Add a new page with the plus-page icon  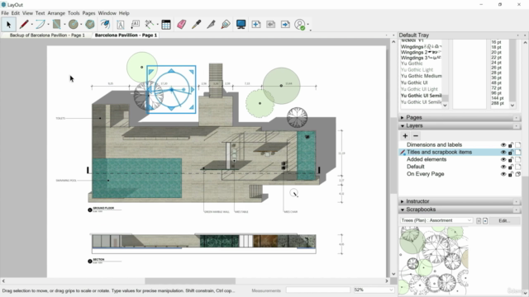[256, 24]
